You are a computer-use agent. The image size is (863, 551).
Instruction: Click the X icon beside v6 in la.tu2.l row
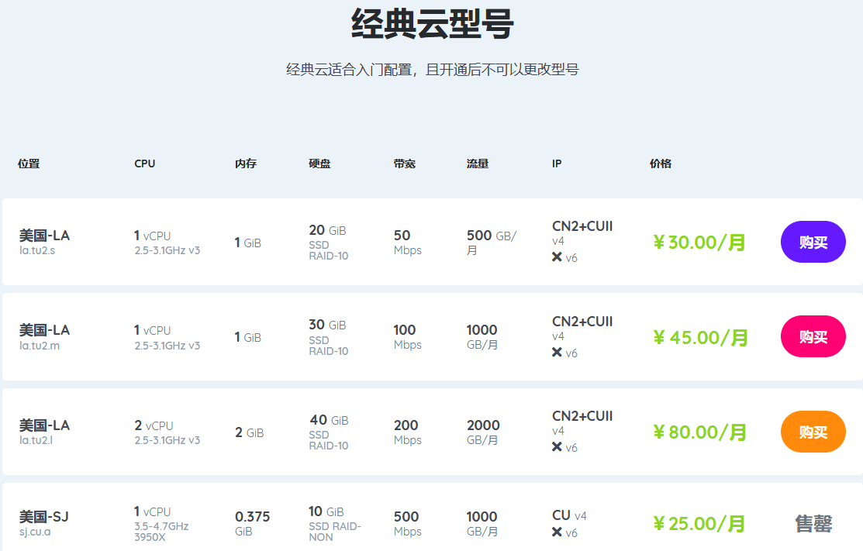pos(557,446)
